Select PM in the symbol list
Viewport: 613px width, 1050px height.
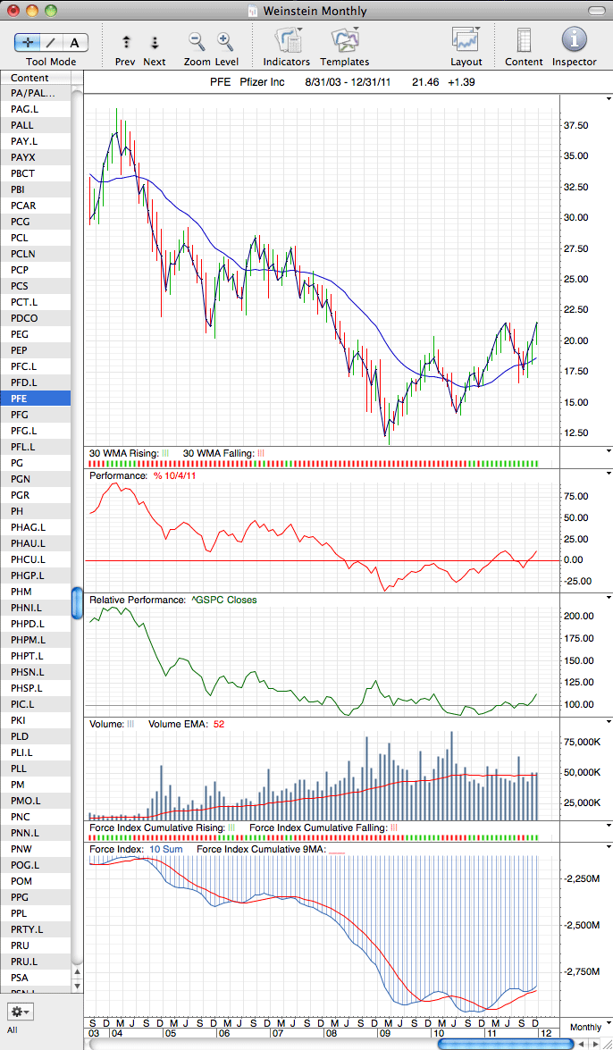click(x=36, y=785)
